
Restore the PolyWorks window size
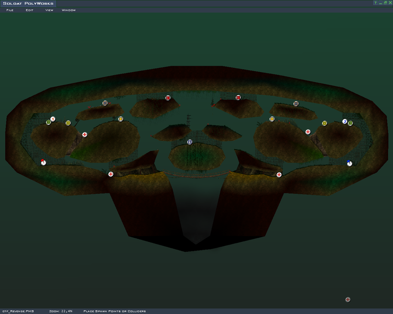(x=385, y=3)
